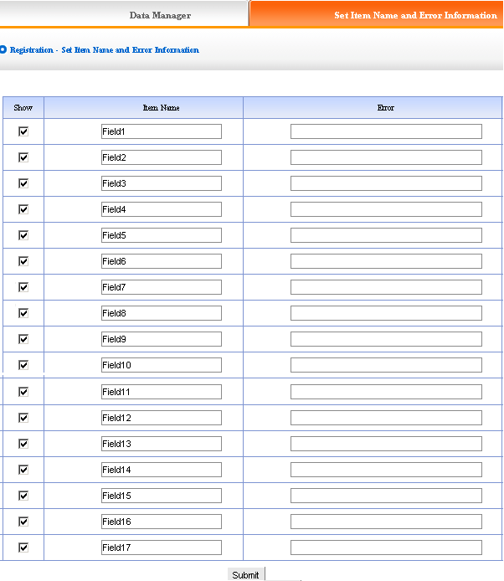Select the Field16 item name input
Viewport: 504px width, 581px height.
click(x=162, y=522)
